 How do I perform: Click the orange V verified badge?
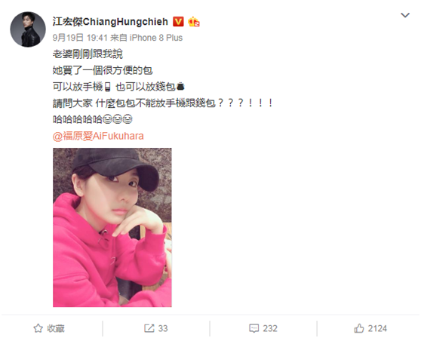tap(178, 21)
